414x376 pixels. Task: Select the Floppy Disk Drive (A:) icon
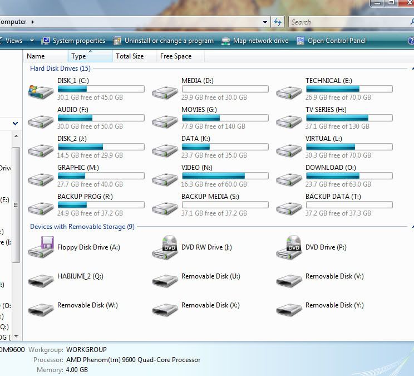click(41, 247)
